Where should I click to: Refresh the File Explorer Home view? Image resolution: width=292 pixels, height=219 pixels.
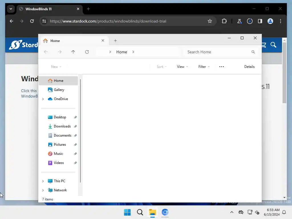(x=87, y=52)
